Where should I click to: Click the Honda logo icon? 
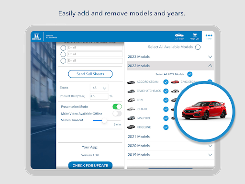tap(36, 36)
